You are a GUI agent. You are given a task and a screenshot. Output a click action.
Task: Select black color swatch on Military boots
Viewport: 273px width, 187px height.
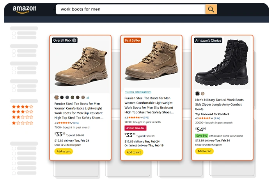point(197,93)
